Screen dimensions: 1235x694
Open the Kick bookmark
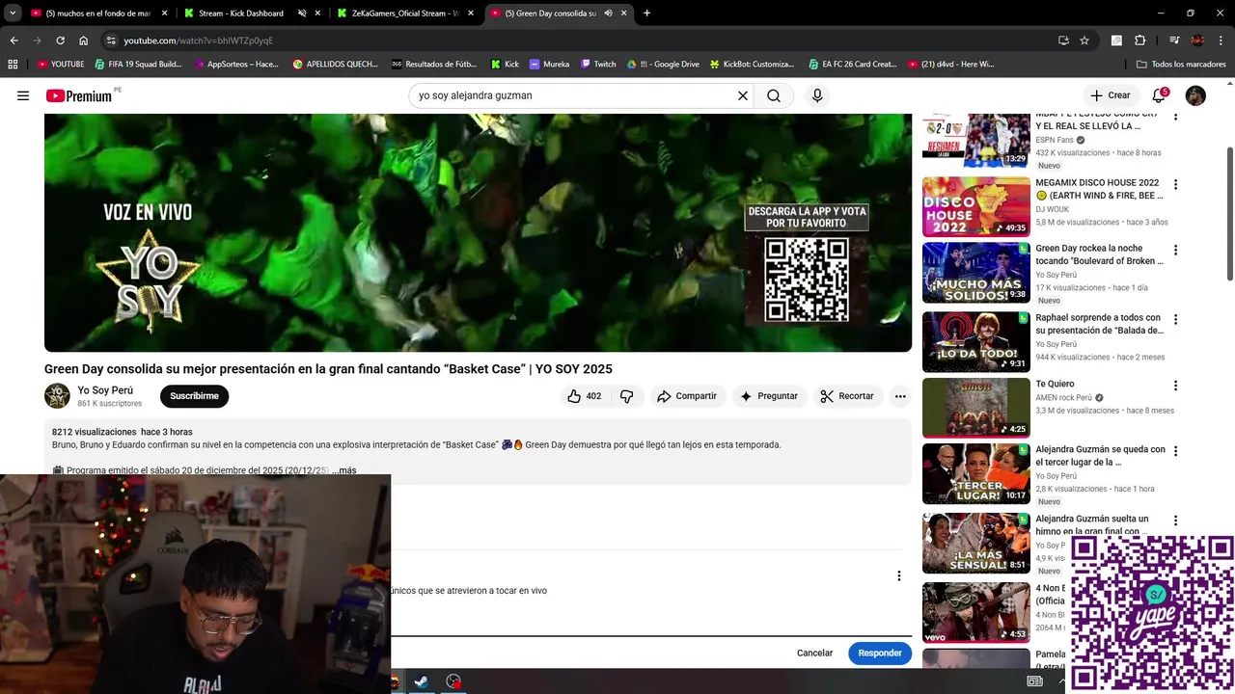click(505, 65)
